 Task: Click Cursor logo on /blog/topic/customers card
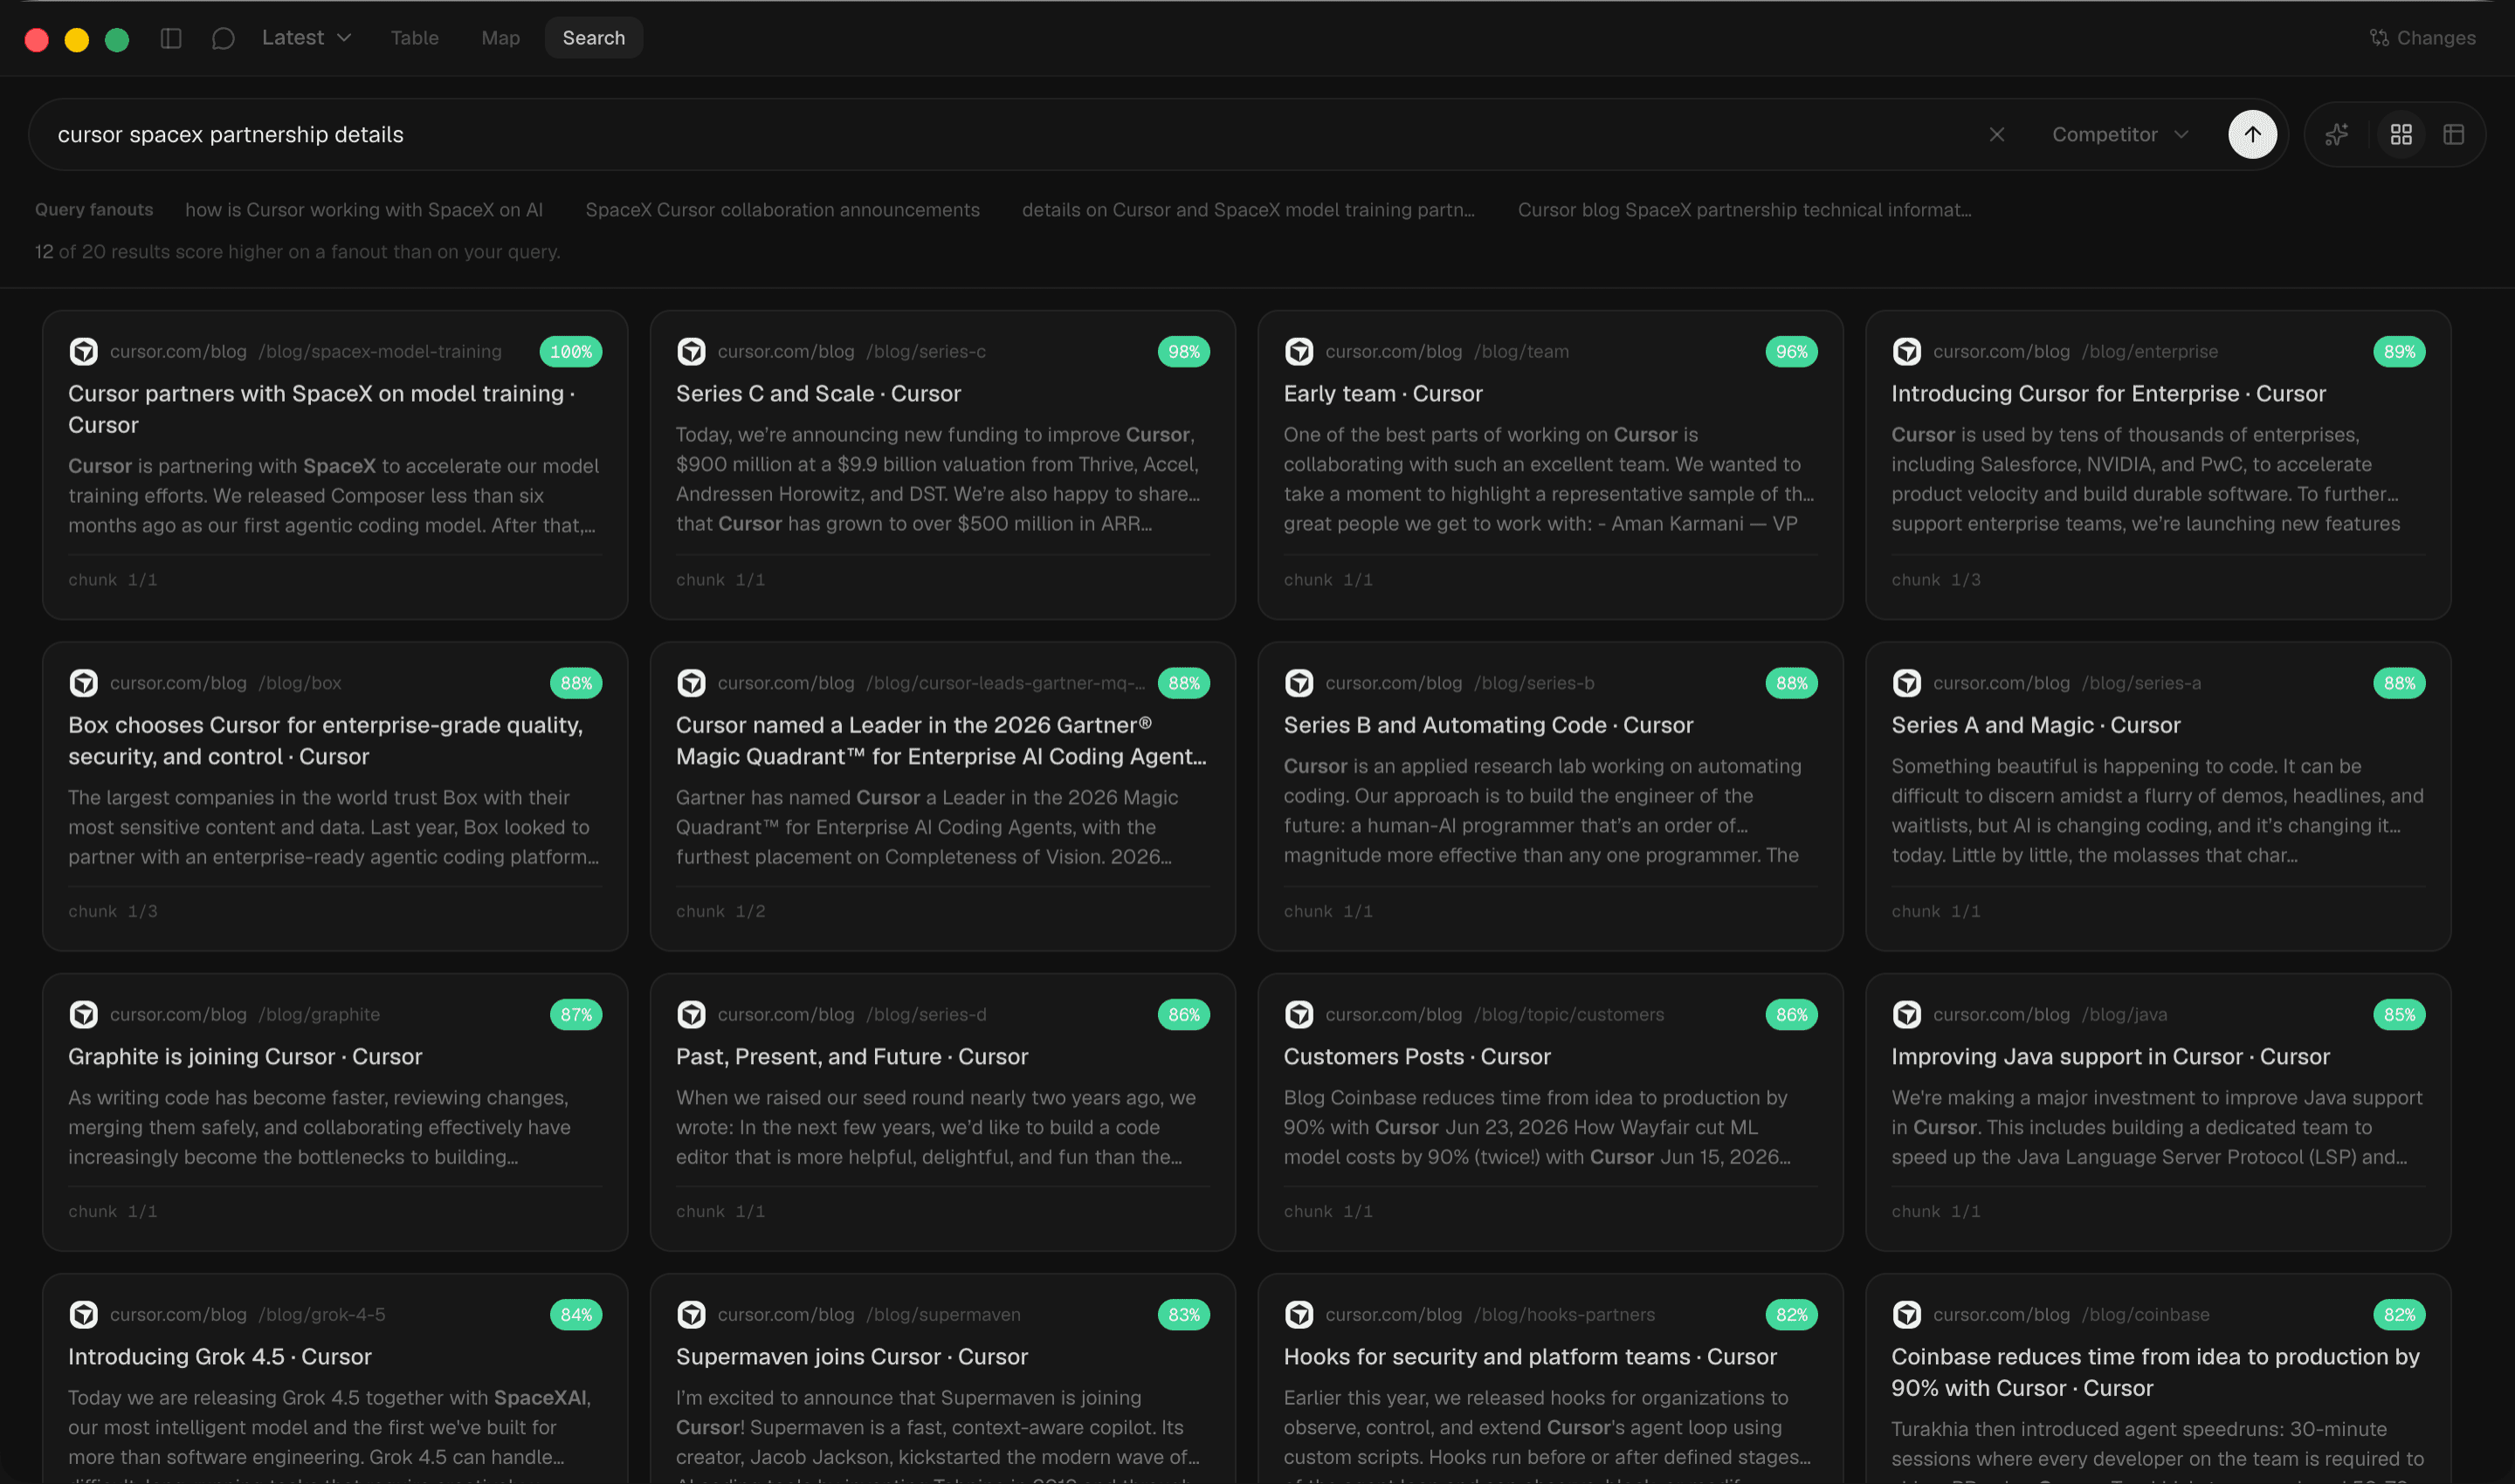pos(1299,1014)
